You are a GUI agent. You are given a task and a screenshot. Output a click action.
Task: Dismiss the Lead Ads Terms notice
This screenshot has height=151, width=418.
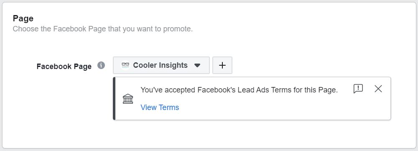click(378, 89)
